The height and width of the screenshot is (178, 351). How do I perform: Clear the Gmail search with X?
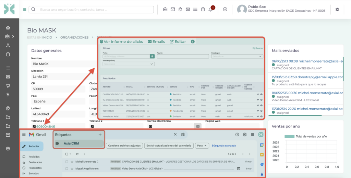[x=175, y=134]
